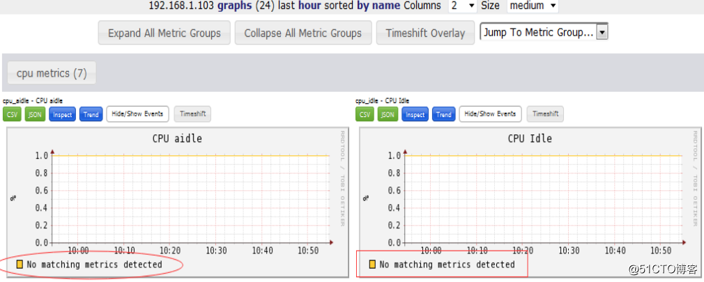Open the Size medium dropdown
Screen dimensions: 704x282
(x=533, y=6)
